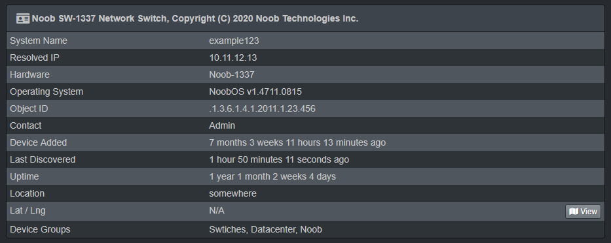This screenshot has width=611, height=243.
Task: Click the Operating System row label
Action: pyautogui.click(x=46, y=91)
